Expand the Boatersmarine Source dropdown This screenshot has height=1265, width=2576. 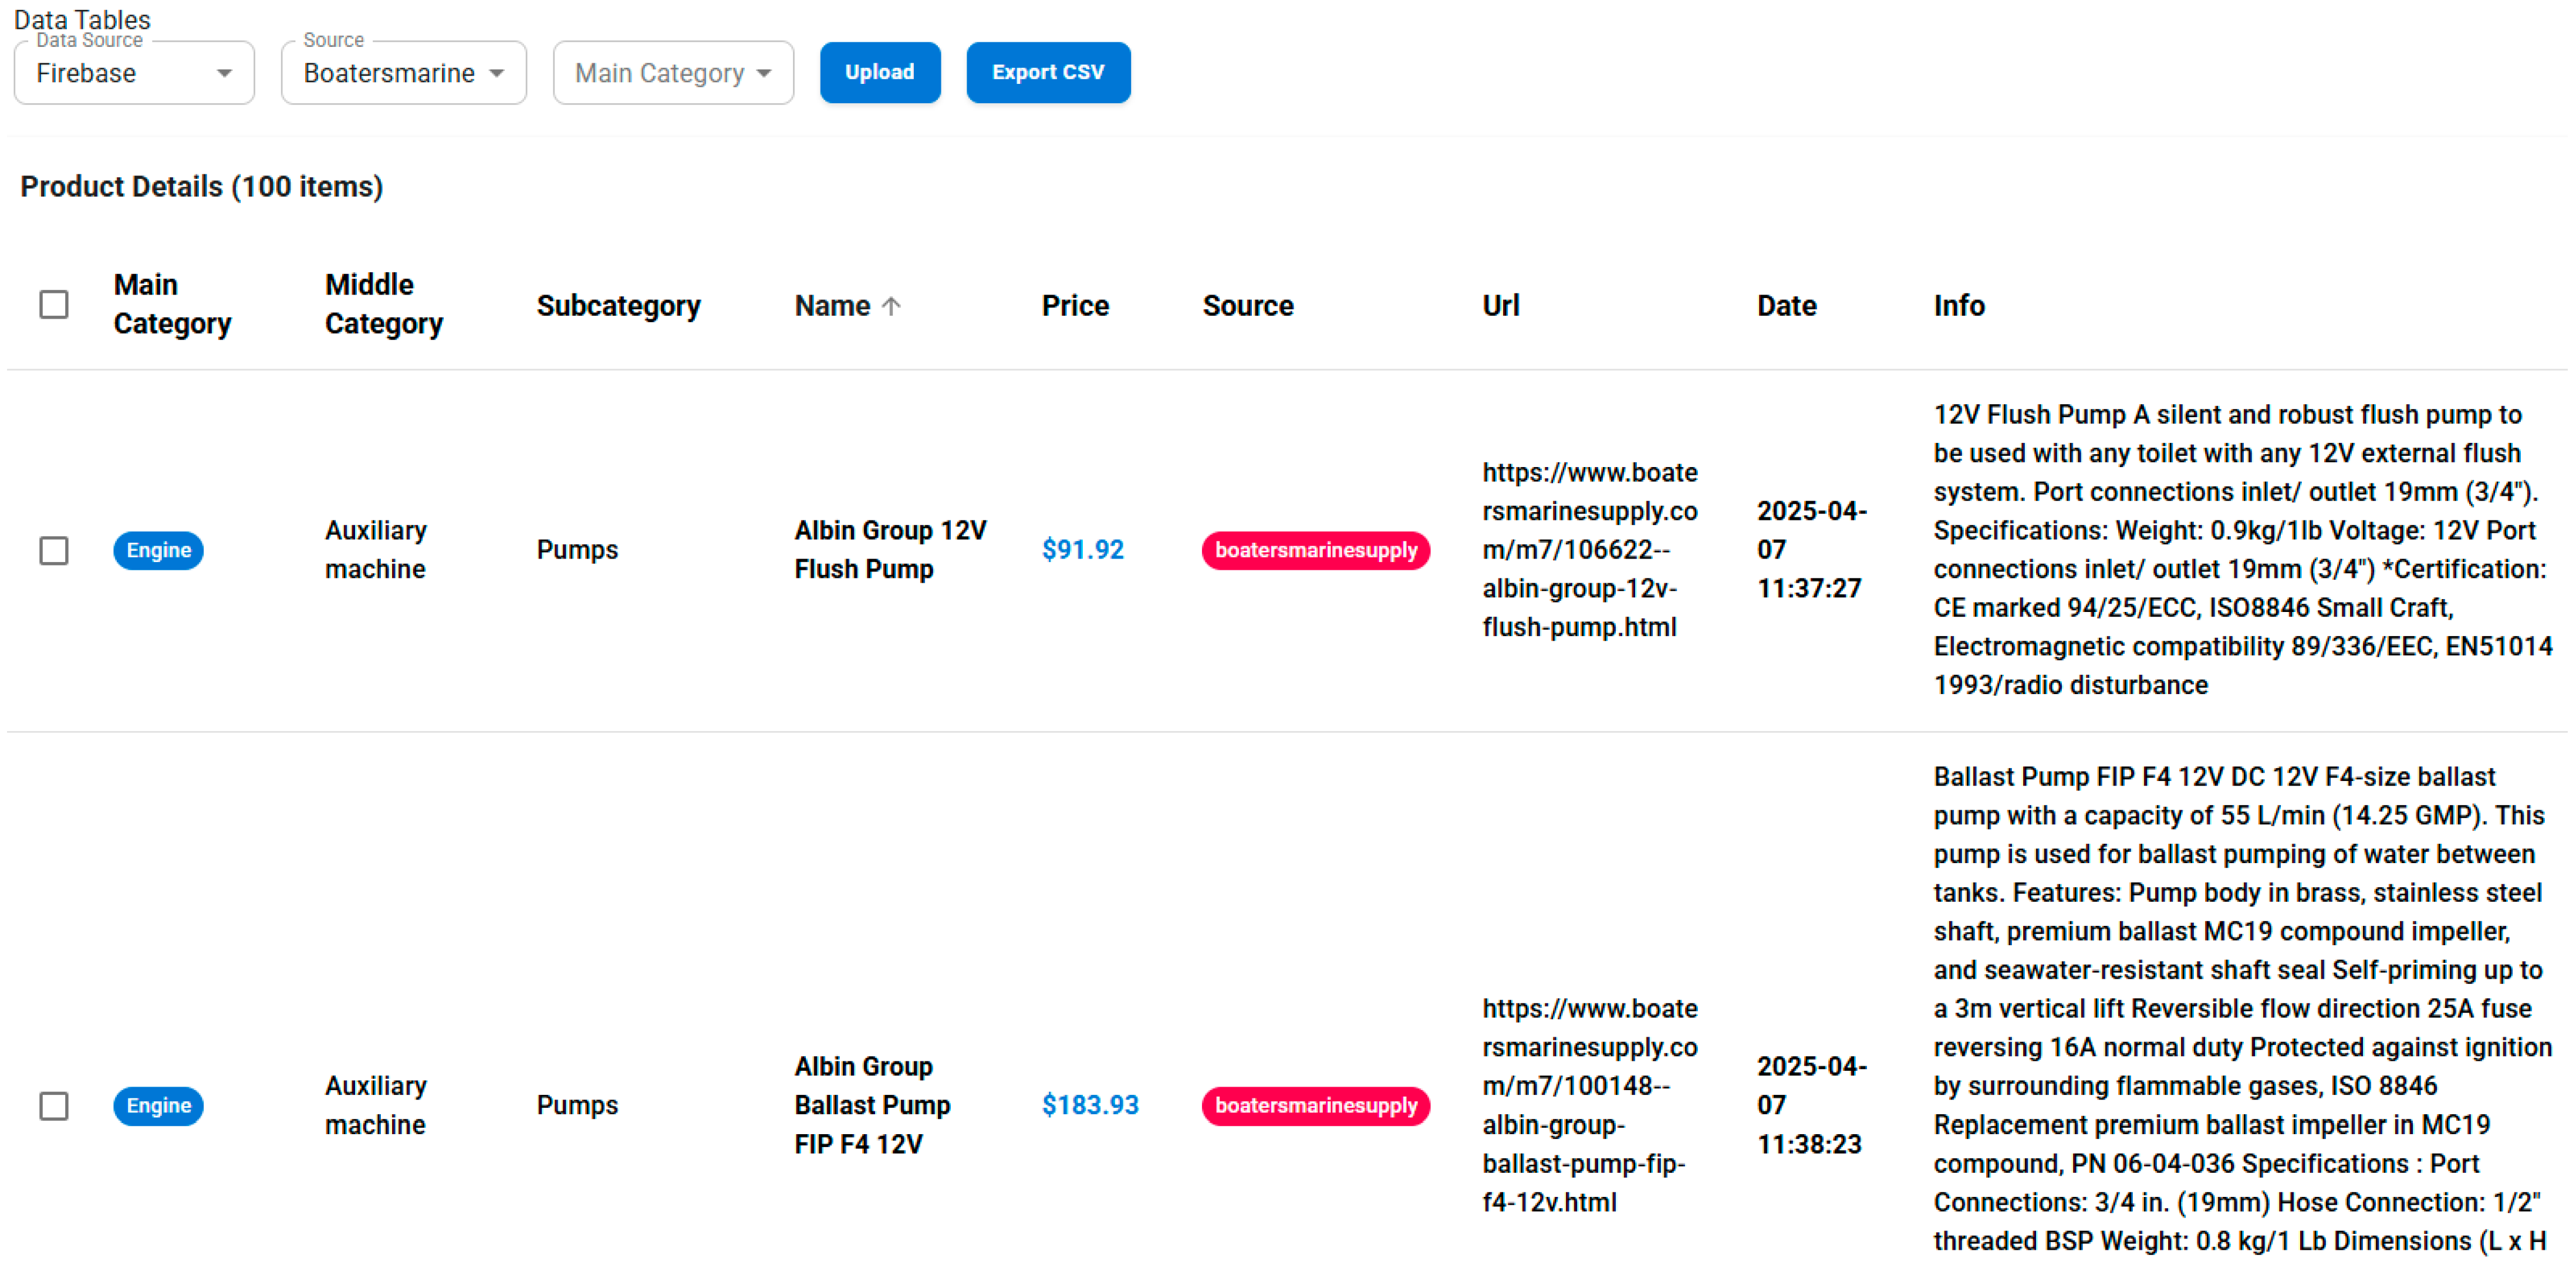pyautogui.click(x=403, y=73)
